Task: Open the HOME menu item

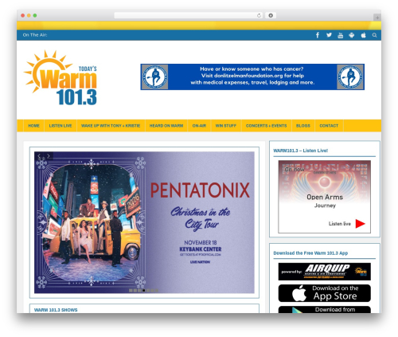Action: (x=33, y=126)
